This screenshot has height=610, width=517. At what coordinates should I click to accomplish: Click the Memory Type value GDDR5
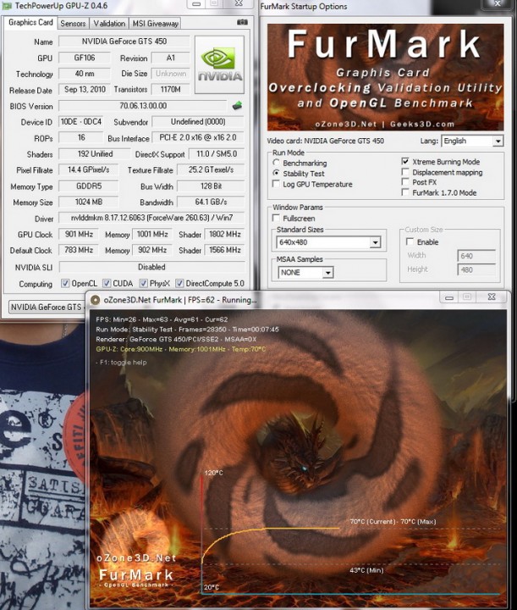pyautogui.click(x=89, y=186)
